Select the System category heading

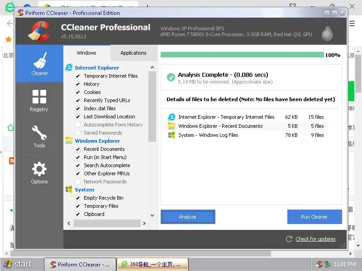(84, 190)
